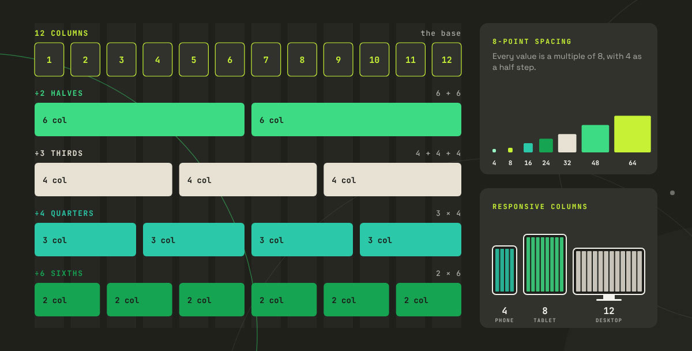Click the fifth '2 col' bar in Sixths
The height and width of the screenshot is (351, 692).
coord(356,300)
